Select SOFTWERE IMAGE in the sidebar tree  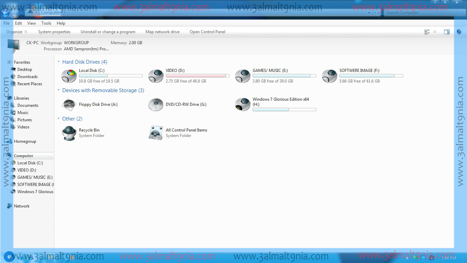(36, 185)
